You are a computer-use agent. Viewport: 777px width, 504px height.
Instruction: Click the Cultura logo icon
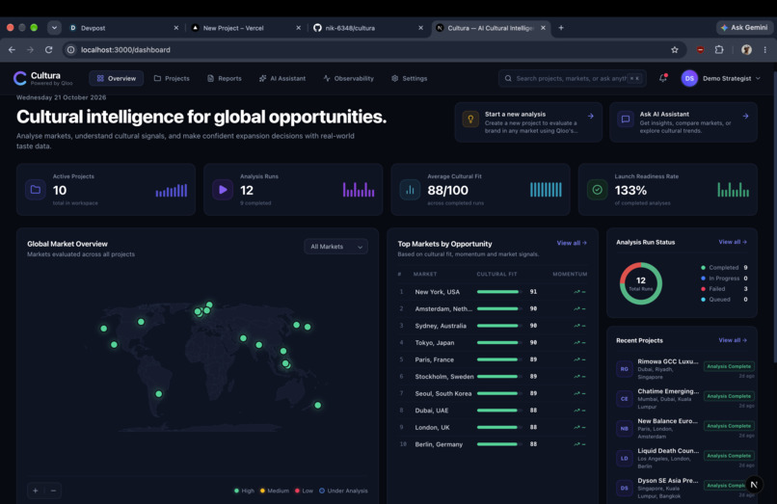[20, 78]
